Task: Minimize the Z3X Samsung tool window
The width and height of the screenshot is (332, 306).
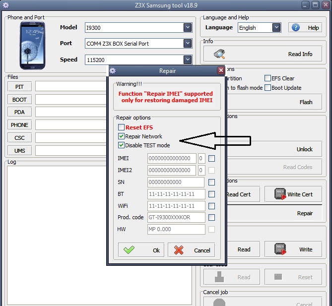Action: click(x=305, y=5)
